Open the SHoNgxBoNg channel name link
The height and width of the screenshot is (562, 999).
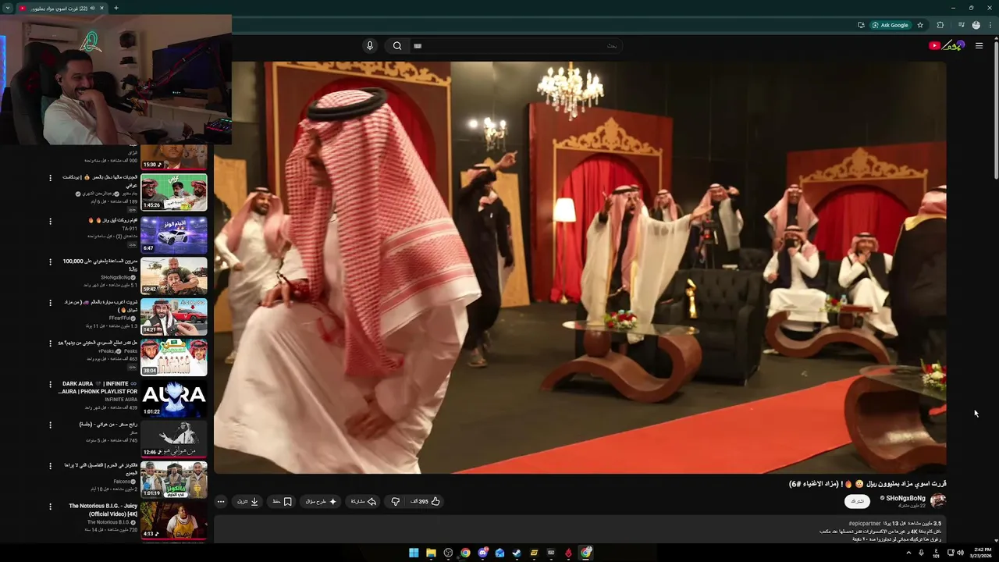coord(905,498)
